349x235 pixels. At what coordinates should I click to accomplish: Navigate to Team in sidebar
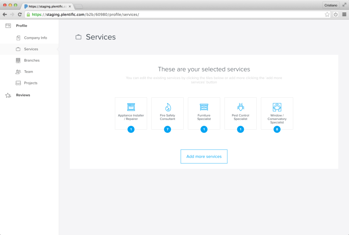(28, 72)
